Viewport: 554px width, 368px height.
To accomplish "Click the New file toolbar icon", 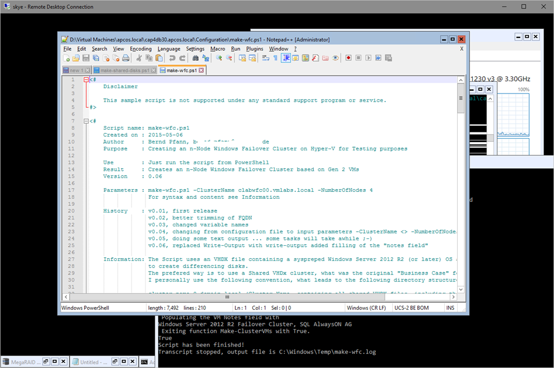I will [66, 58].
